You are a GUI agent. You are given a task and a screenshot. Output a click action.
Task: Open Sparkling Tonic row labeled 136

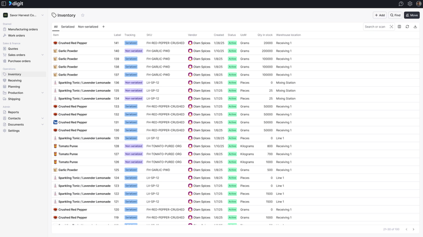(235, 83)
